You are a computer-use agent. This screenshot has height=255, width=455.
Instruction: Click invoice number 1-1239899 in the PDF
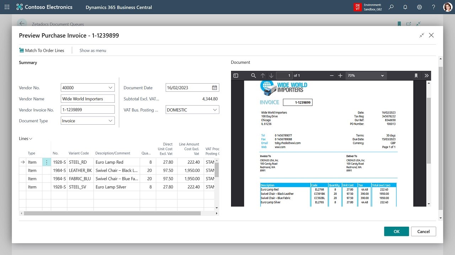303,103
